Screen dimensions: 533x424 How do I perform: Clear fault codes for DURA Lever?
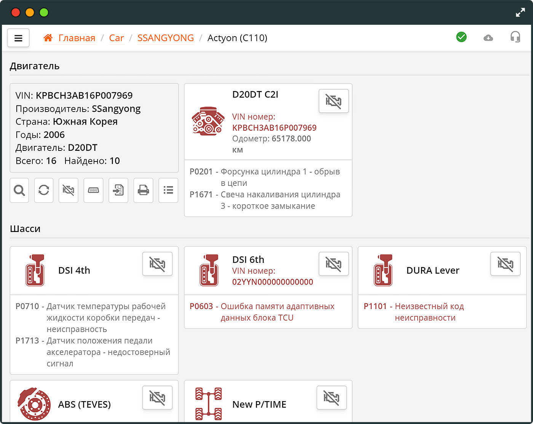(x=505, y=264)
